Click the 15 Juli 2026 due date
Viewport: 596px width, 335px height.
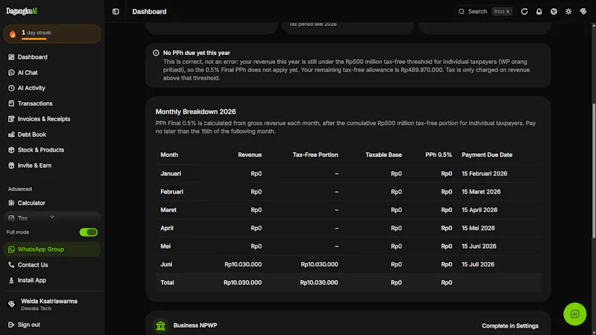[x=478, y=264]
